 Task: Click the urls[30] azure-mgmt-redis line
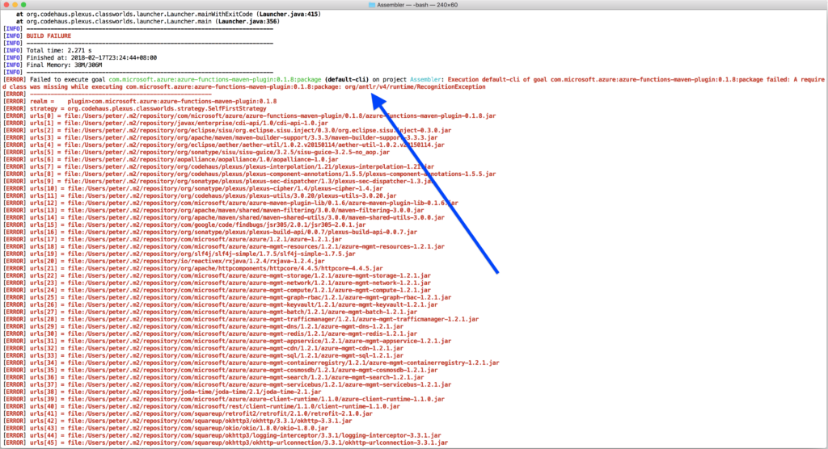pos(210,334)
